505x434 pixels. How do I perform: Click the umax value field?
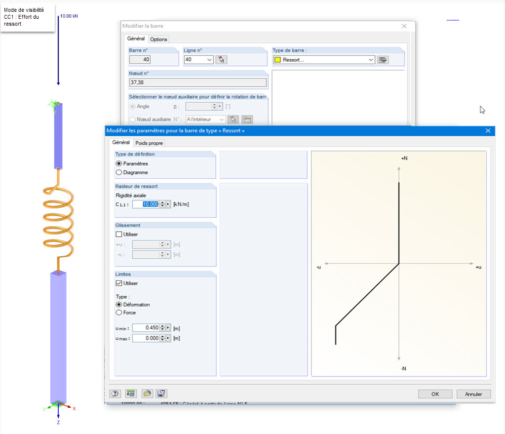coord(146,338)
